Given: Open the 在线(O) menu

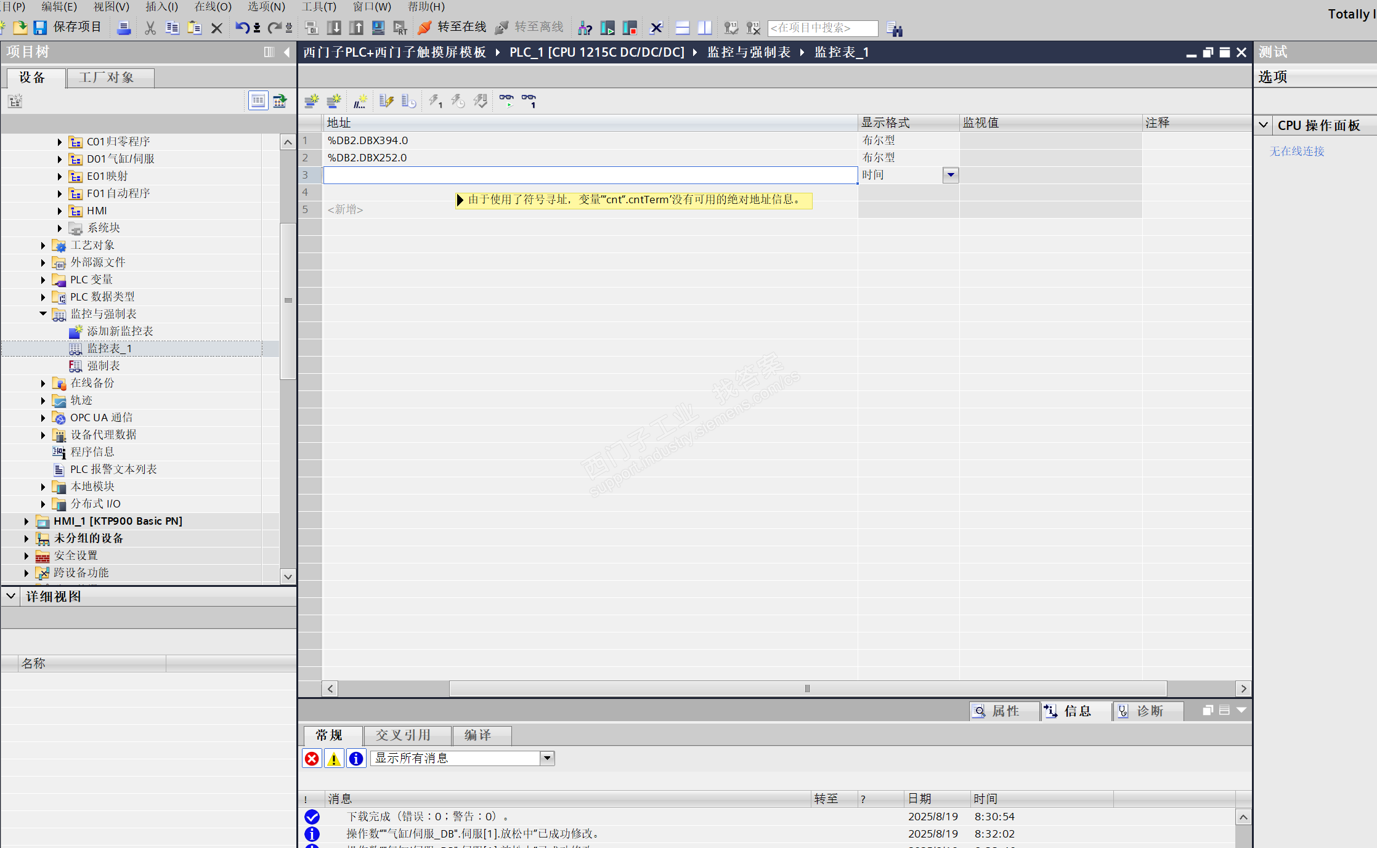Looking at the screenshot, I should (x=213, y=7).
